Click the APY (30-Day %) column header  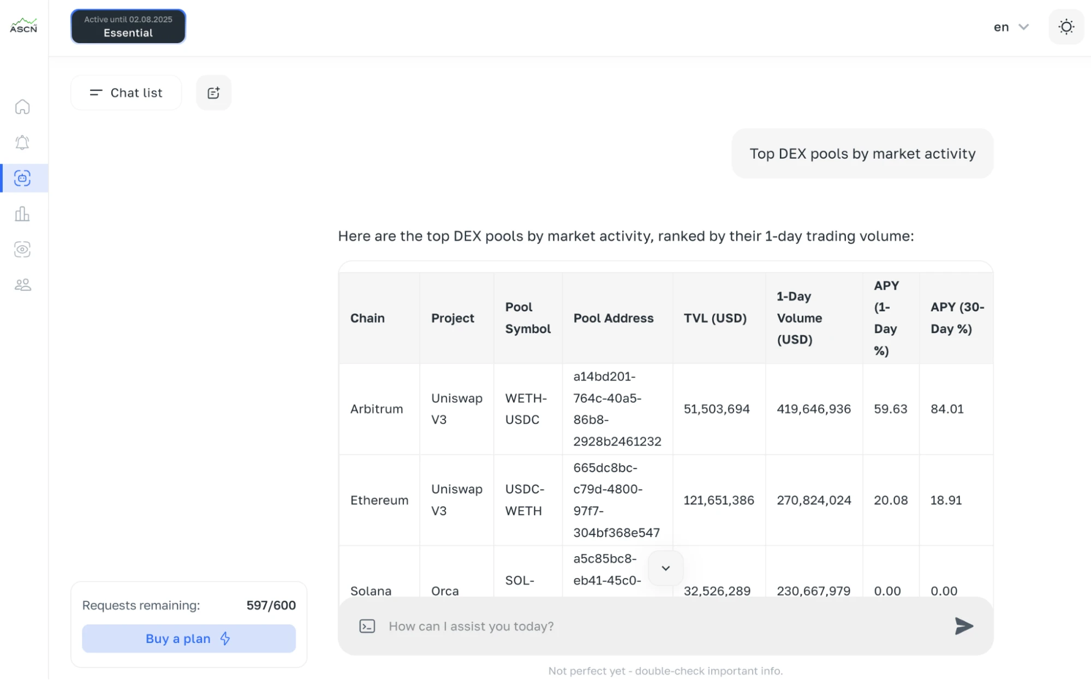[957, 318]
